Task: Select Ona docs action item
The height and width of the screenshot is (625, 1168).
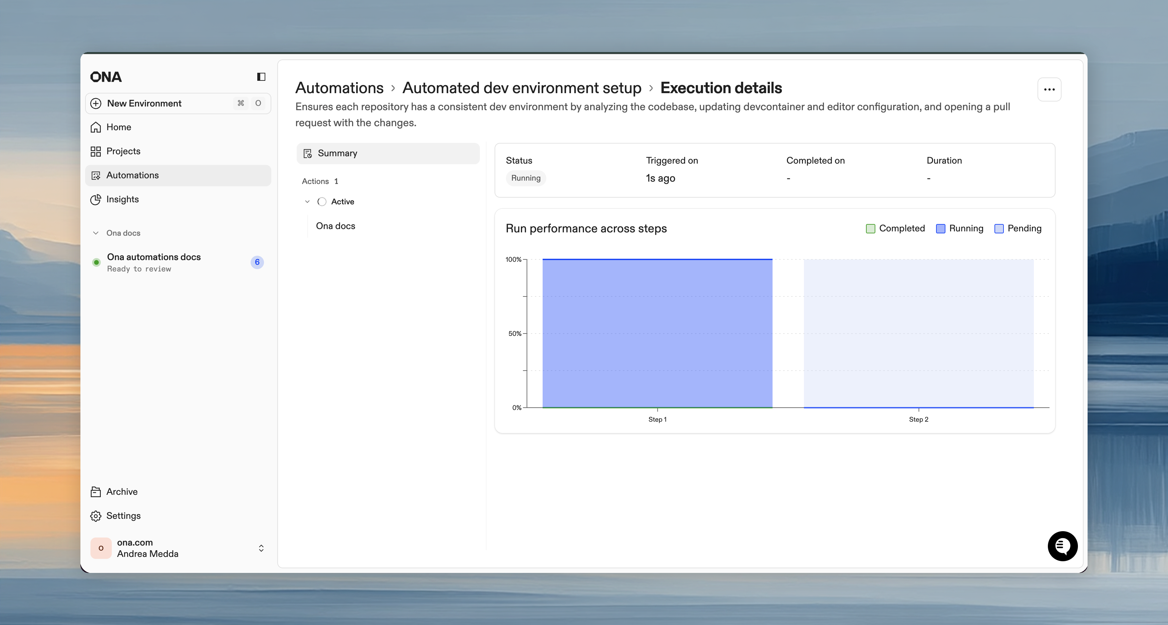Action: (335, 226)
